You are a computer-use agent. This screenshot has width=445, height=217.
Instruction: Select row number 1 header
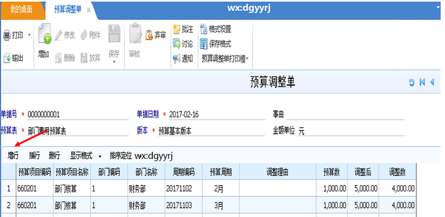[x=9, y=189]
